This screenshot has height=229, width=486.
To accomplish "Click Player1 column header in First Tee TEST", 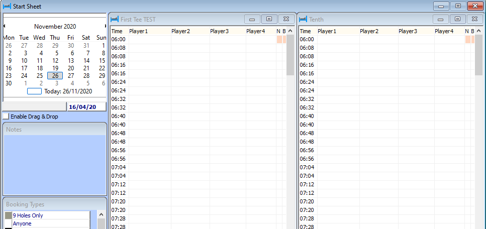I will [150, 31].
